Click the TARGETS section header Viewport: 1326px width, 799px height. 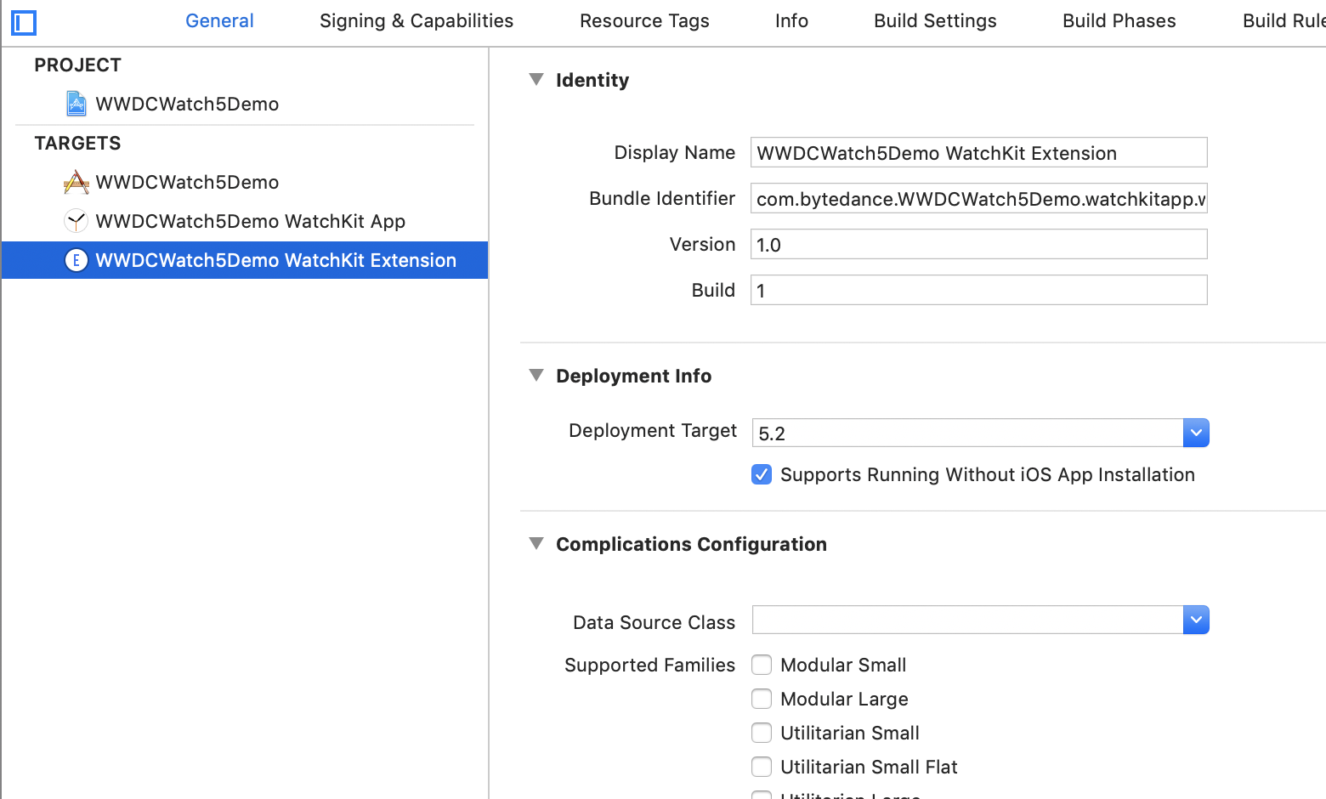coord(78,144)
